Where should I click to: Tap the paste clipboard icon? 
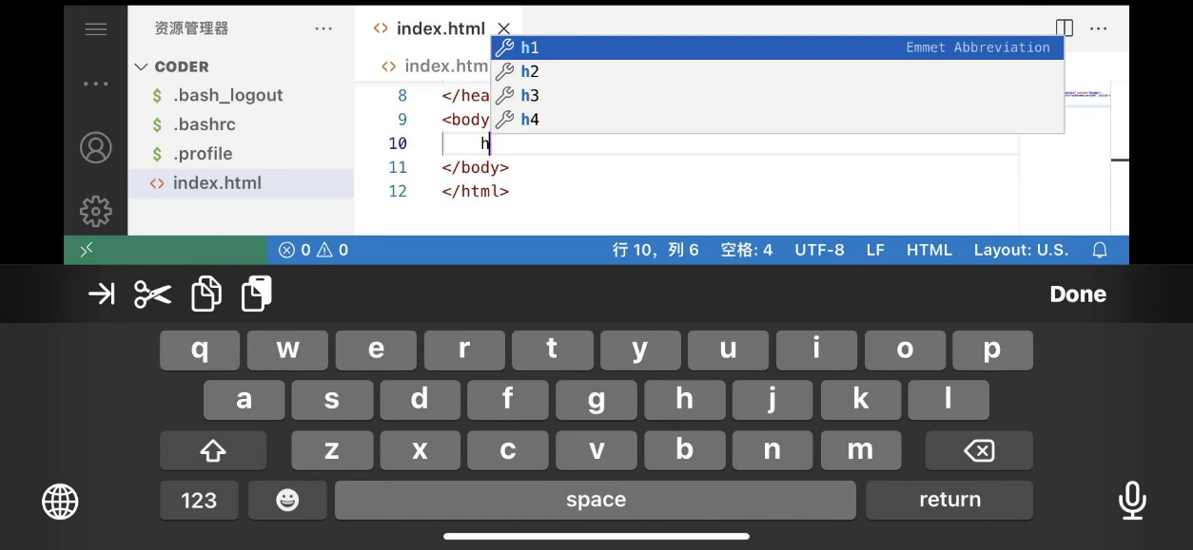(257, 294)
